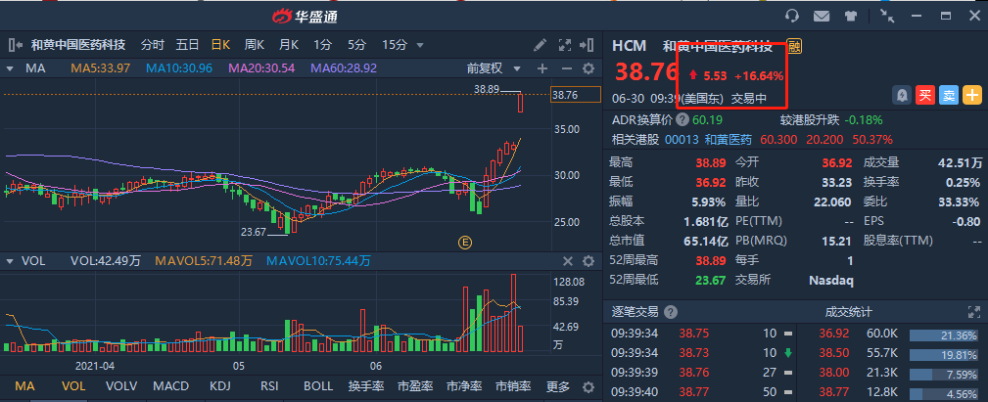Viewport: 988px width, 402px height.
Task: Click the blue 卖 sell button
Action: (x=949, y=96)
